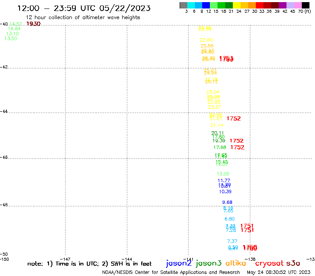Screen dimensions: 315x276
Task: Click the gray swatch in the color scale
Action: (183, 6)
